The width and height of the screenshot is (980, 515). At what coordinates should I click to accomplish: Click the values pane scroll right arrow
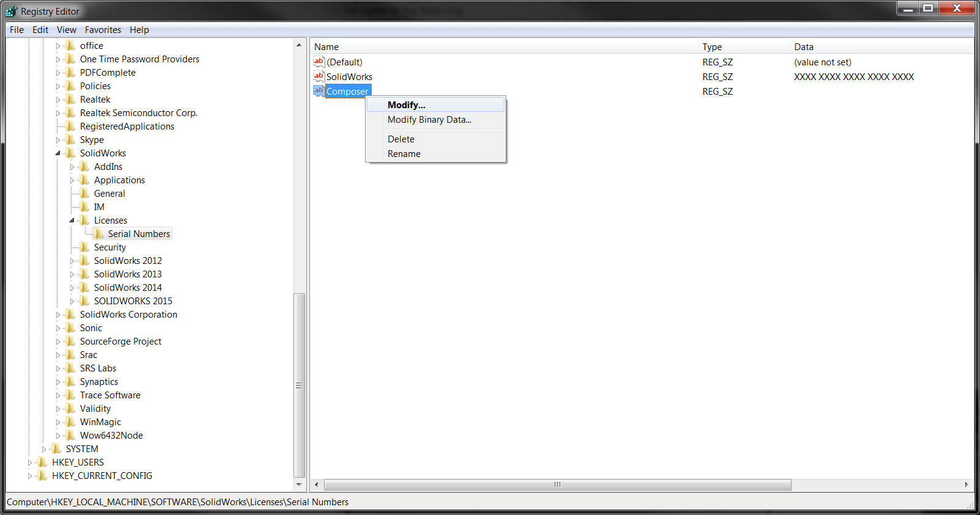click(x=967, y=484)
